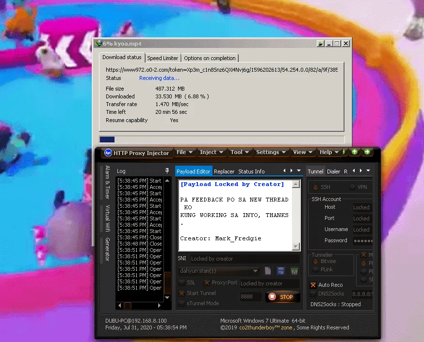Image resolution: width=424 pixels, height=342 pixels.
Task: Click the download progress bar
Action: click(x=222, y=140)
